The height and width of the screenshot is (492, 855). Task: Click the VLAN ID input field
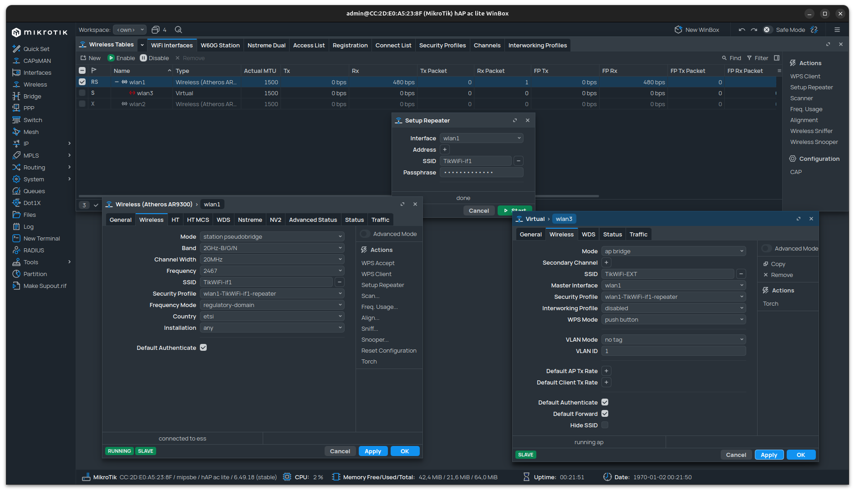[x=673, y=351]
